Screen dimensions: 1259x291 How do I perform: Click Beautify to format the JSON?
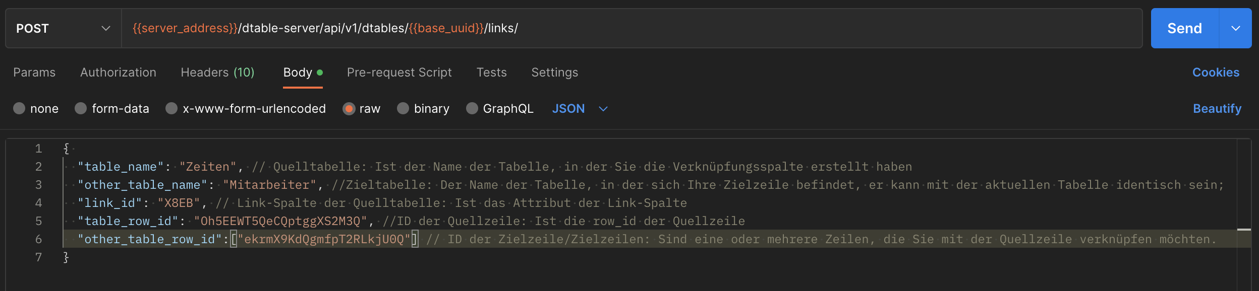click(1217, 109)
